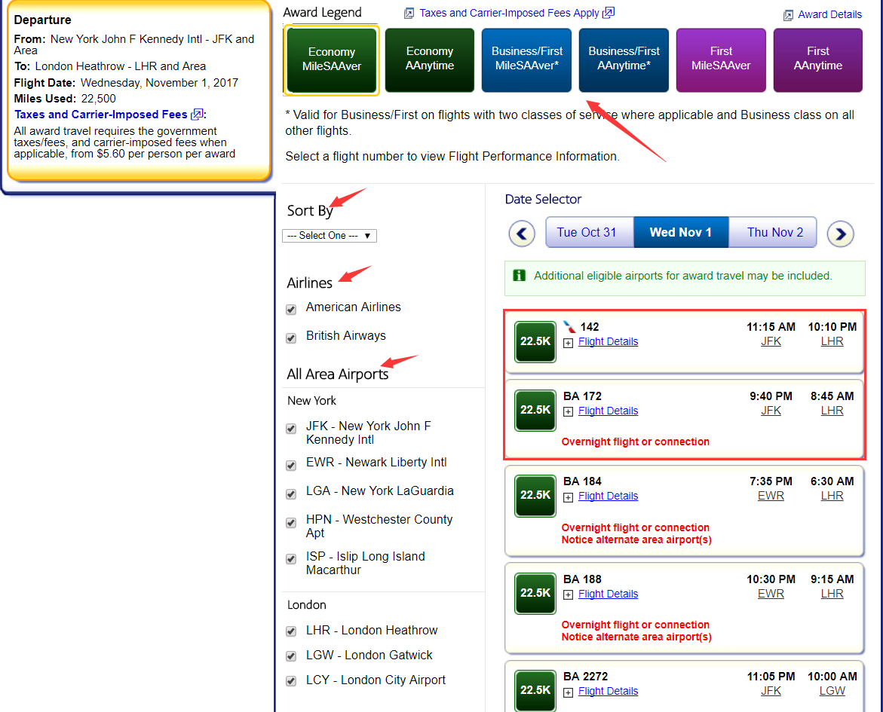Click LGW arrival airport code on BA 2272
This screenshot has width=883, height=712.
(832, 691)
